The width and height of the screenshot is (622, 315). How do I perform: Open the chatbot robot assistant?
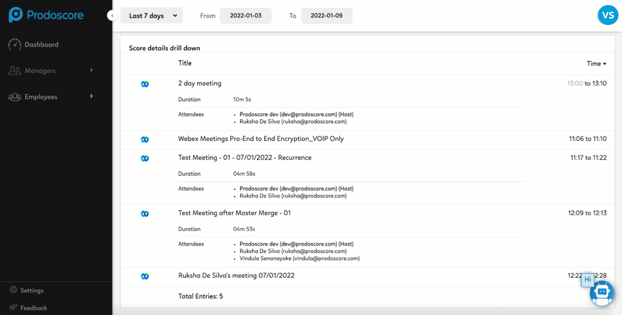[x=602, y=293]
